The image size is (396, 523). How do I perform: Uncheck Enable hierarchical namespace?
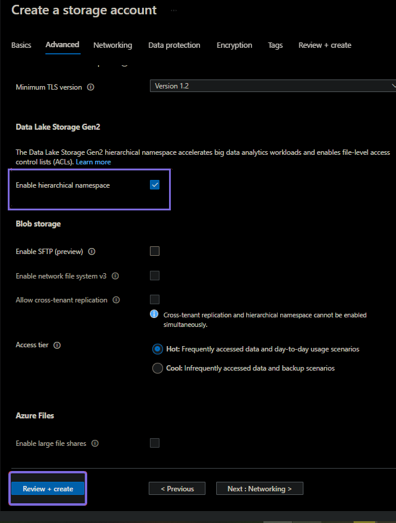(x=155, y=185)
